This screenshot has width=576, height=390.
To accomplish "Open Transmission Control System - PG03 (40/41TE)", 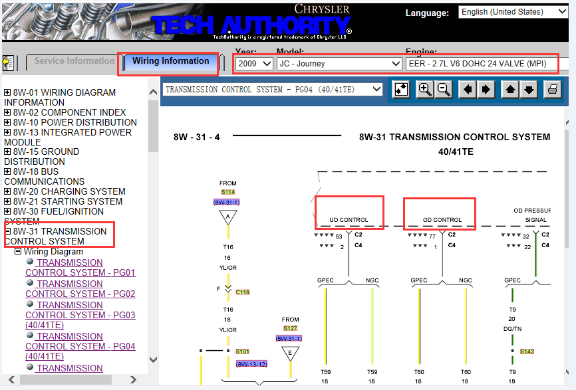I will [80, 315].
